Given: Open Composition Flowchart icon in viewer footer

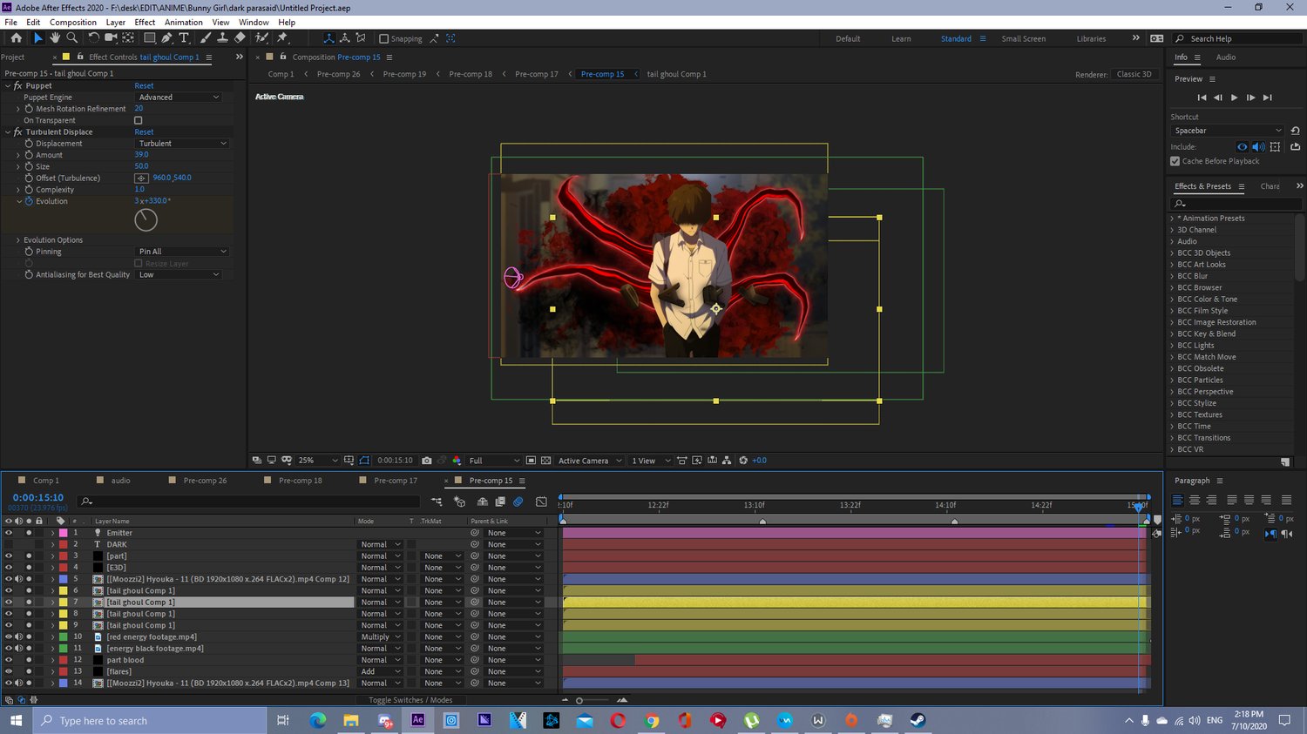Looking at the screenshot, I should point(727,461).
